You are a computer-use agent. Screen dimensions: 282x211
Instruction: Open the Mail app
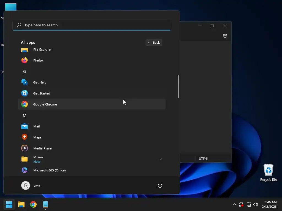pos(92,126)
